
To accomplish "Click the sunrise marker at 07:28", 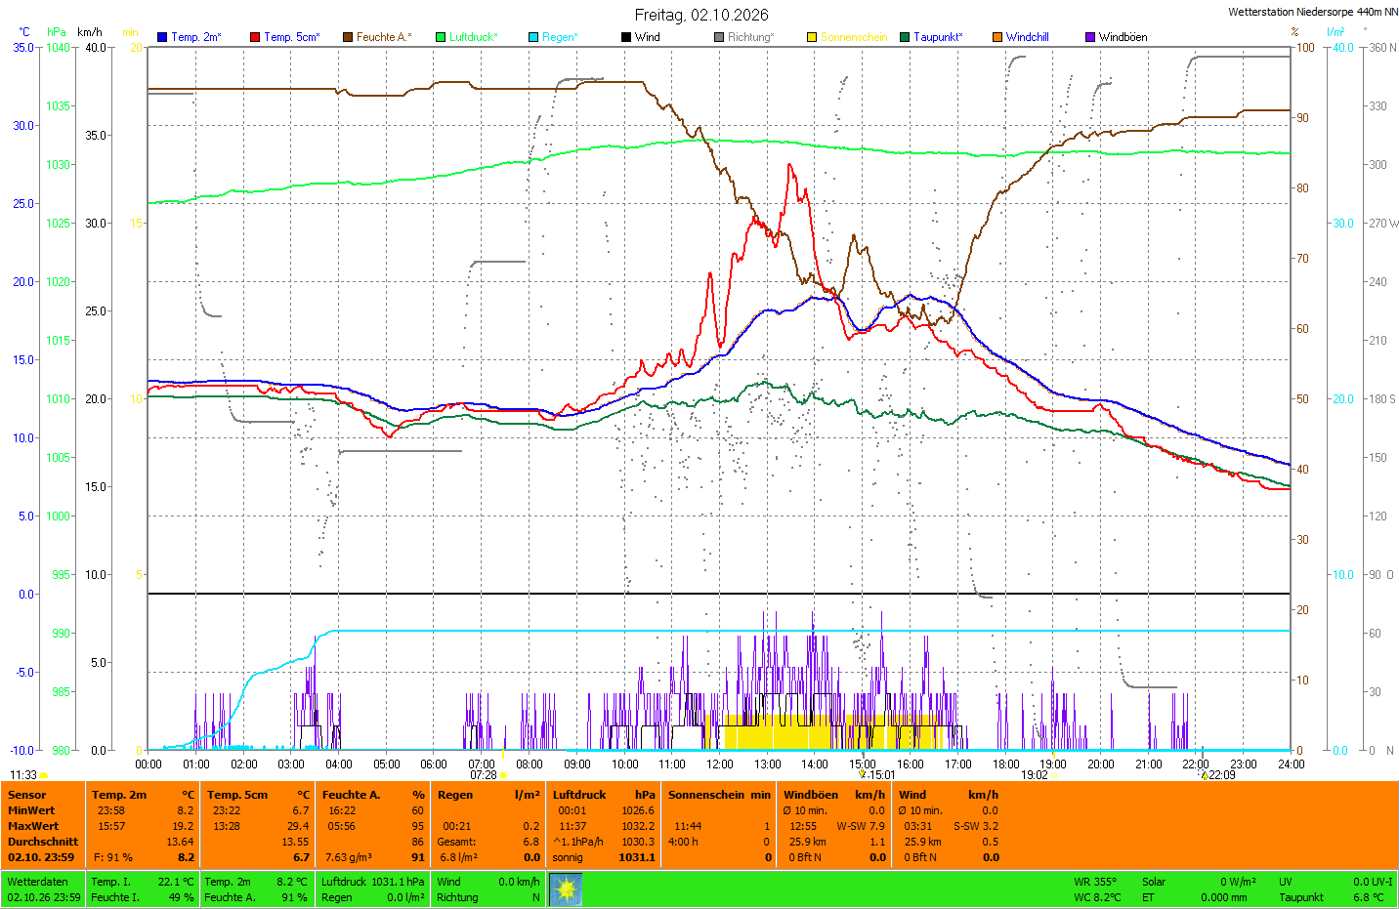I will [x=503, y=775].
